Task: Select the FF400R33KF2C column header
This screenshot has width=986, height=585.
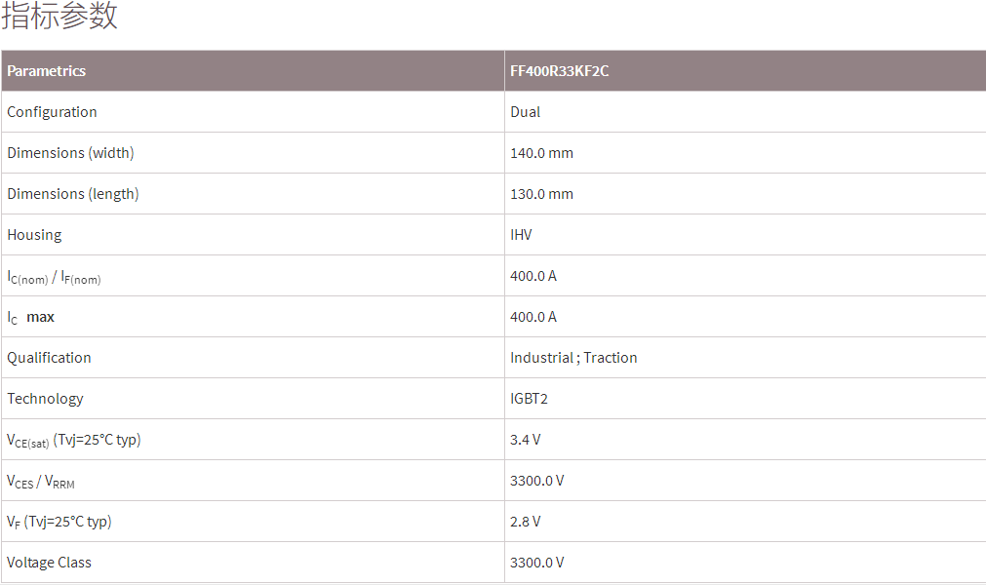Action: pyautogui.click(x=559, y=71)
